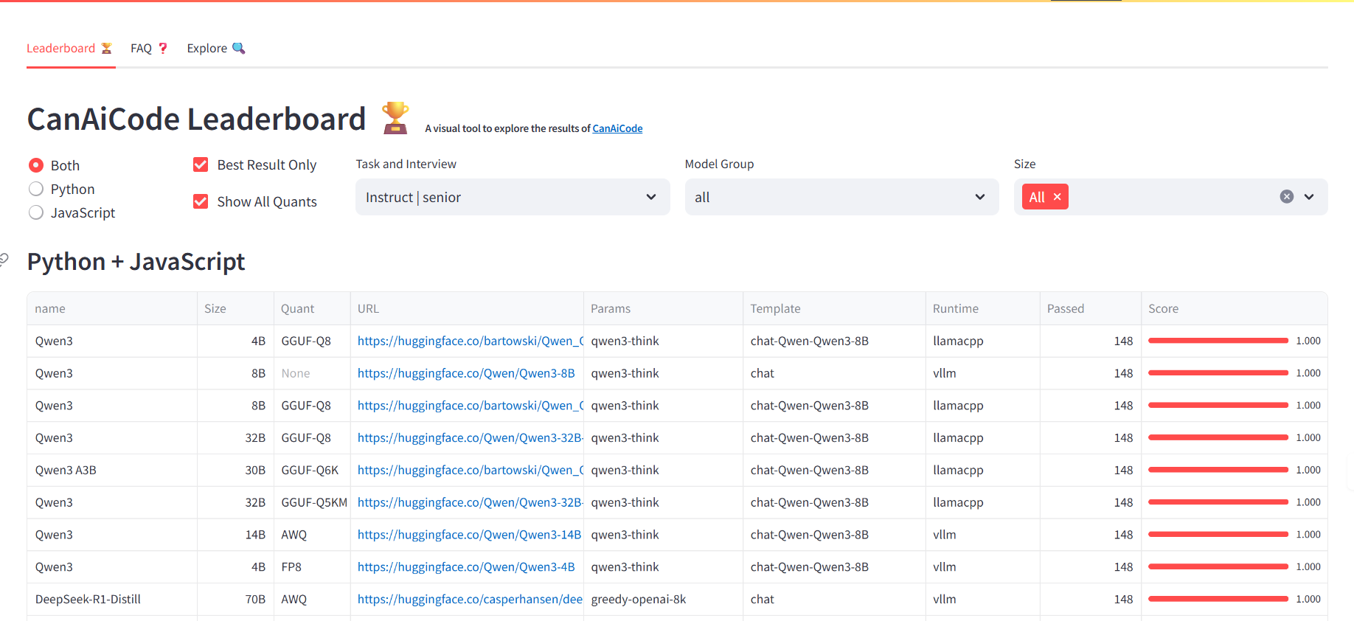Expand the Size dropdown chevron
The image size is (1354, 621).
click(x=1309, y=197)
